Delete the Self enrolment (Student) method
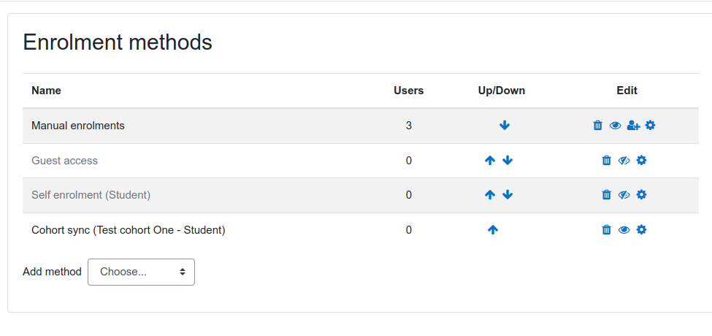The image size is (712, 336). coord(606,195)
